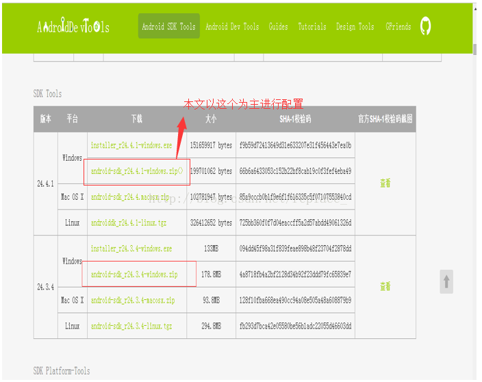This screenshot has height=382, width=482.
Task: Select the SHA-1 hash starting with 4a8718fb
Action: 295,275
